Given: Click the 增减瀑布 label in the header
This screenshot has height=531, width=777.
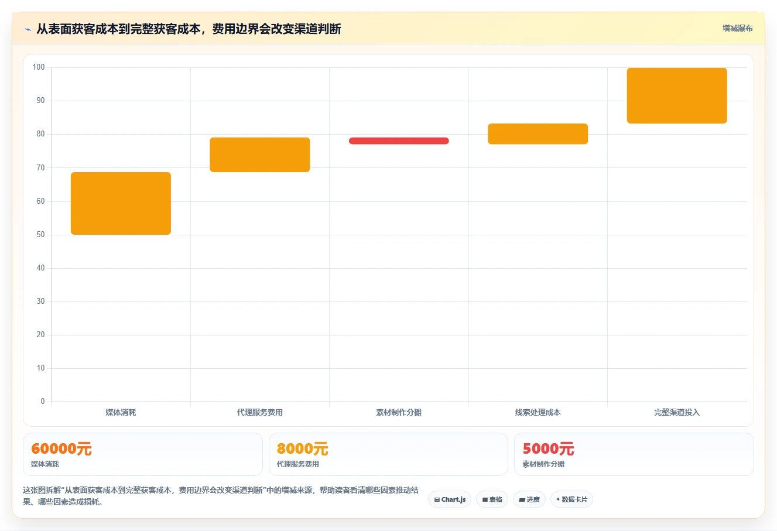Looking at the screenshot, I should point(737,28).
